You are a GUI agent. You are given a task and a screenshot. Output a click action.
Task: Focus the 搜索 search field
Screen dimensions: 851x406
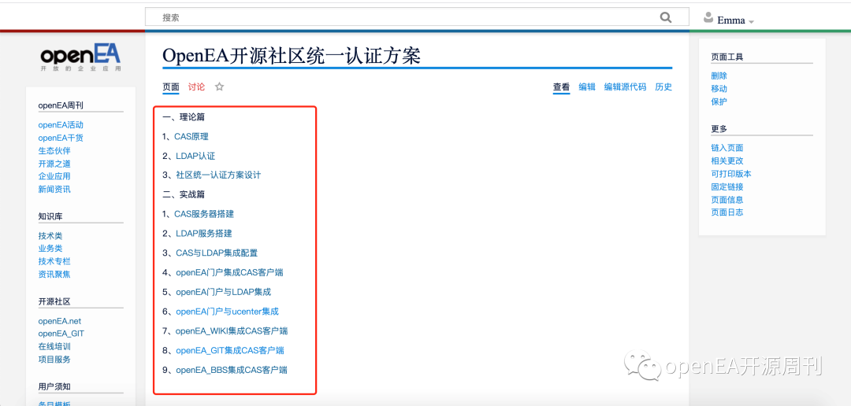coord(417,17)
